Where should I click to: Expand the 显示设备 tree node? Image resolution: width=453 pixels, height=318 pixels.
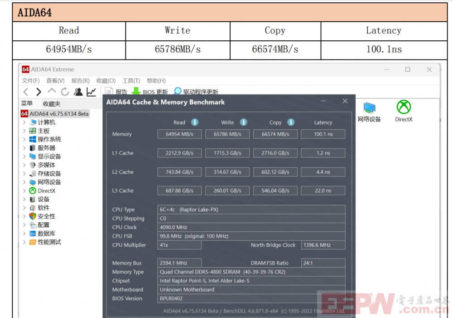point(24,157)
